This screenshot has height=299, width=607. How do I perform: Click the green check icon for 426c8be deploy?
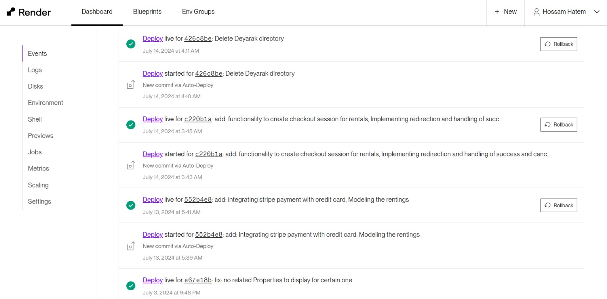131,44
